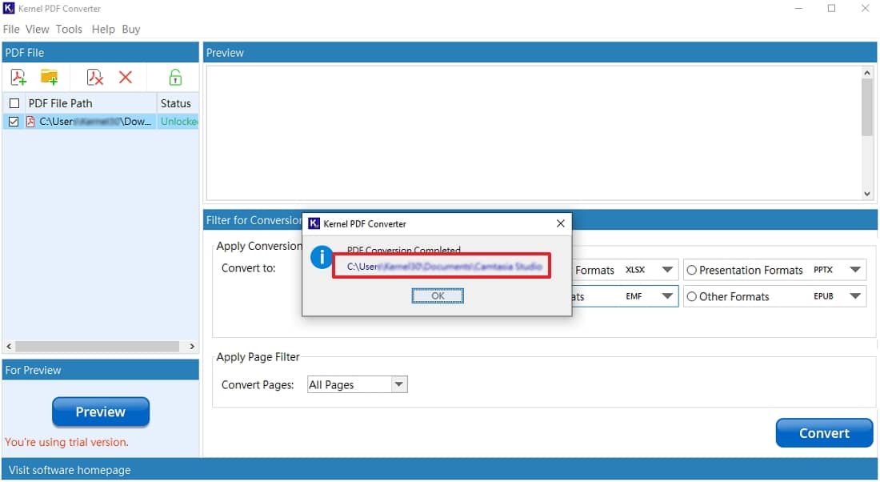Click the Preview pane vertical scrollbar thumb
880x482 pixels.
867,107
